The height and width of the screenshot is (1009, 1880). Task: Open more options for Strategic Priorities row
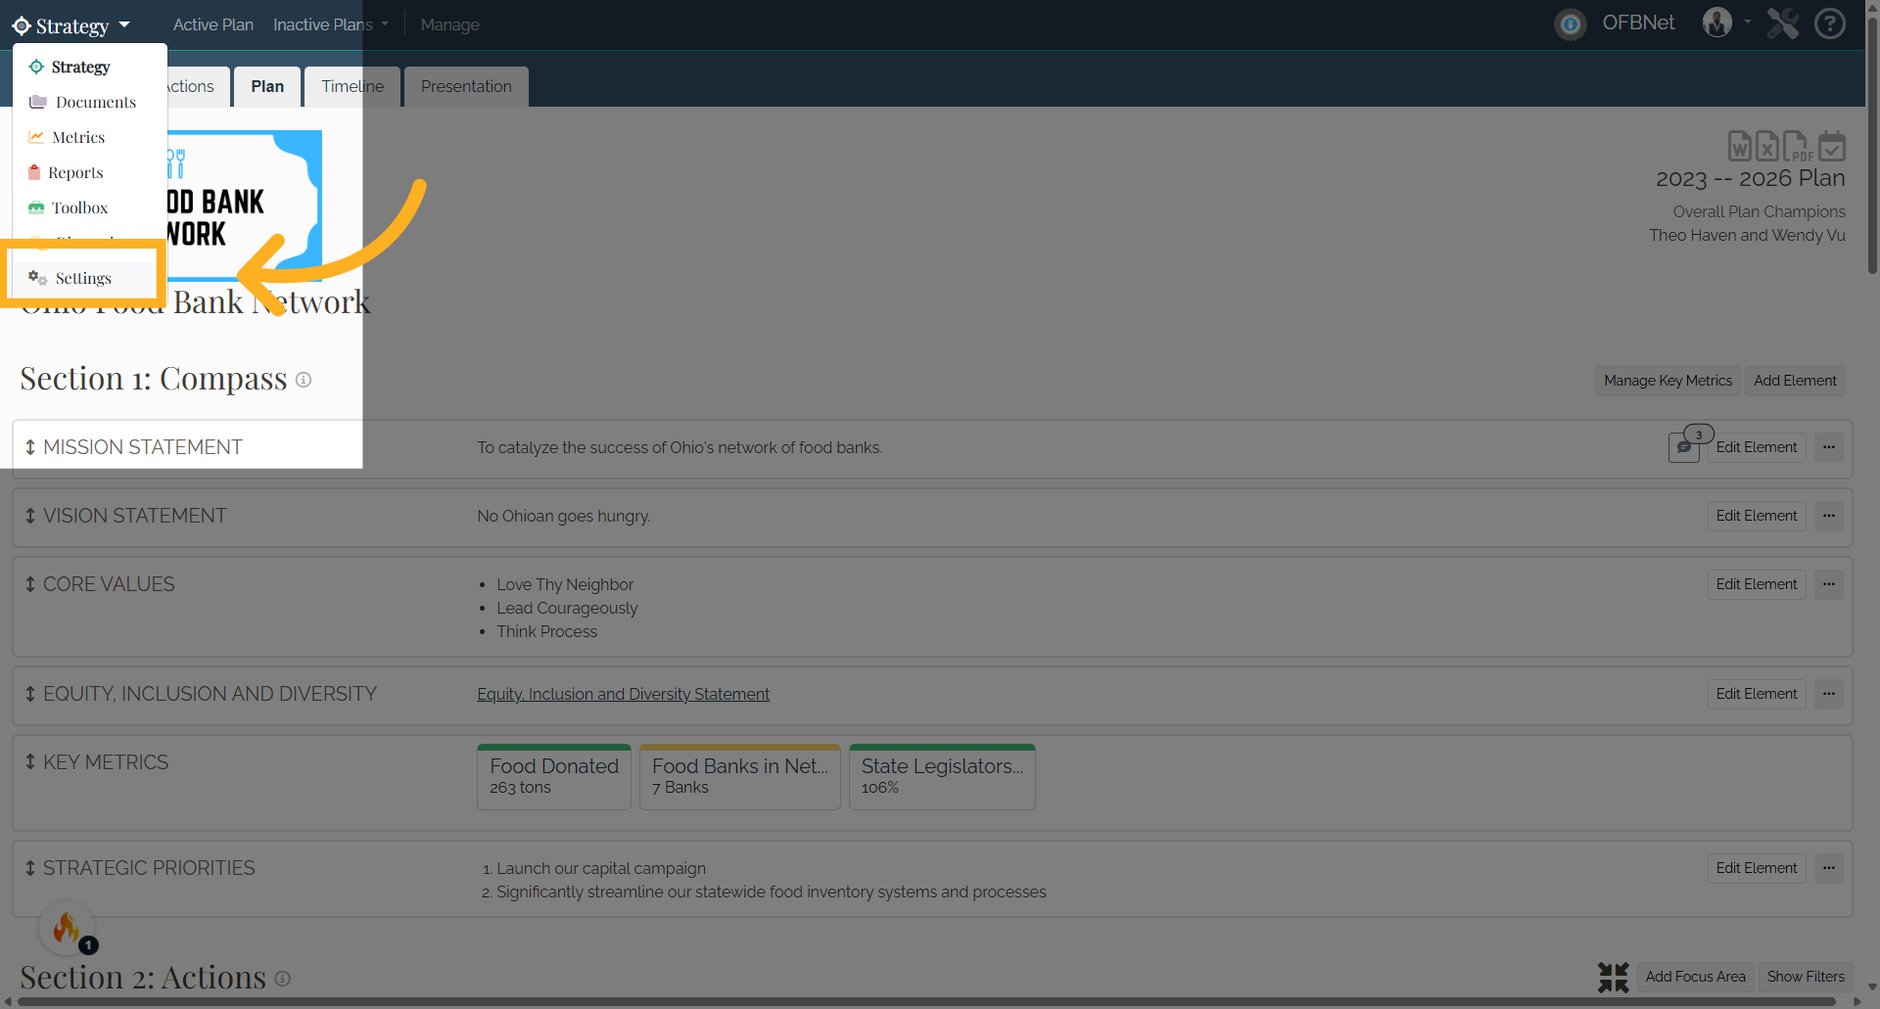click(1829, 868)
